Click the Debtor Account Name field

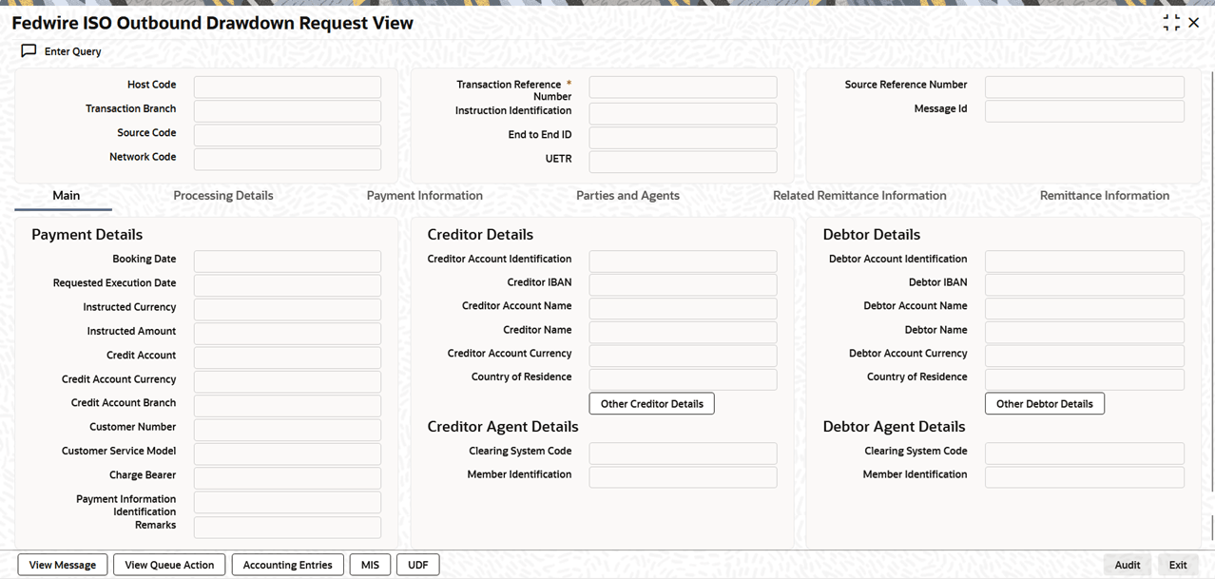[1085, 308]
